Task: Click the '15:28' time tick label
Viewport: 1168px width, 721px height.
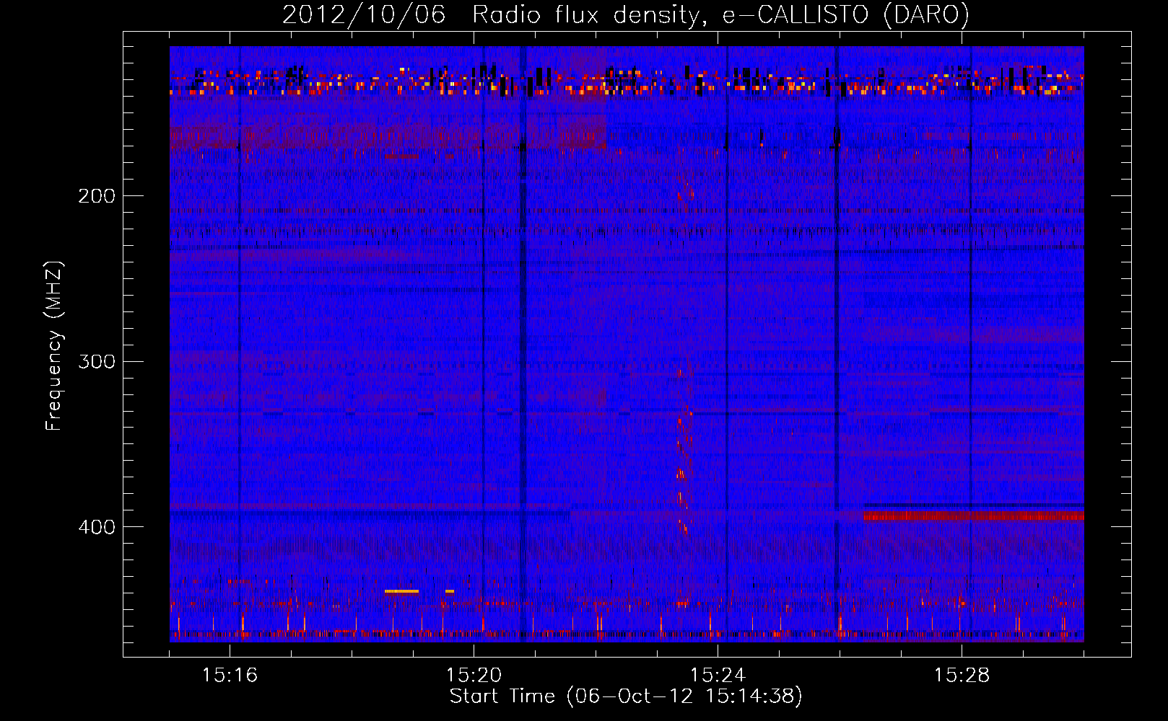Action: pos(962,676)
